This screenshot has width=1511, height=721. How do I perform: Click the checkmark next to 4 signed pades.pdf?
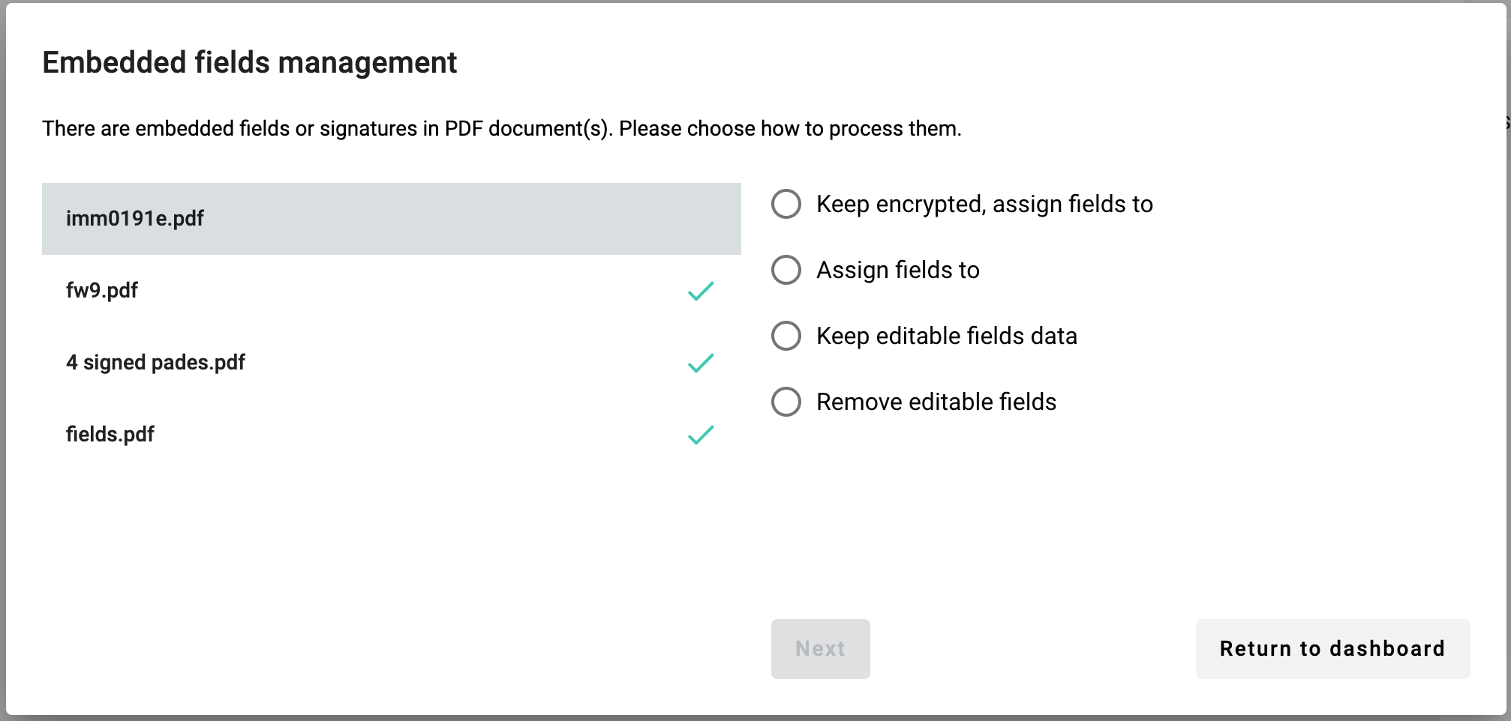pyautogui.click(x=701, y=363)
